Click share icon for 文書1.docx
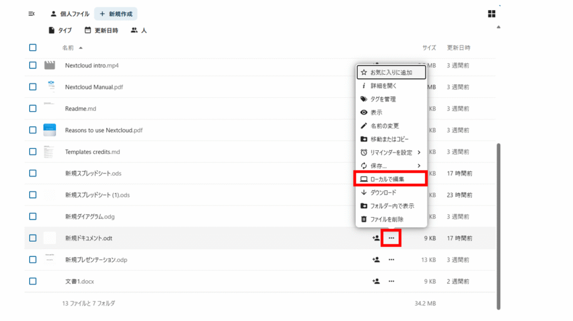The width and height of the screenshot is (573, 321). coord(376,281)
